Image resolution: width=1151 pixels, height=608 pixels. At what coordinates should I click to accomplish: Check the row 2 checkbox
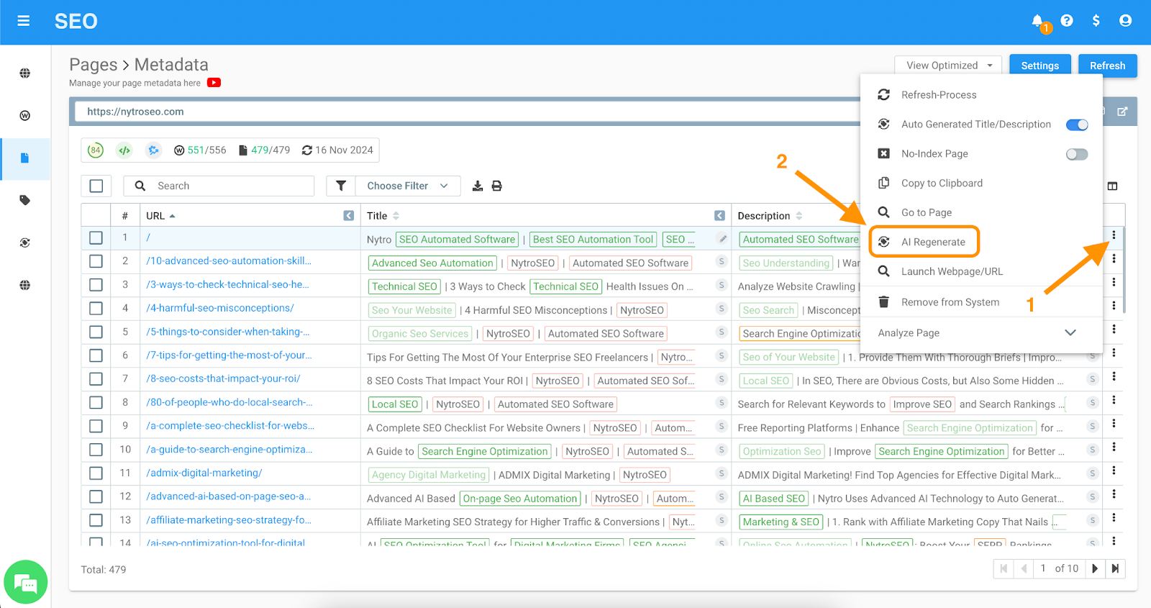coord(96,261)
